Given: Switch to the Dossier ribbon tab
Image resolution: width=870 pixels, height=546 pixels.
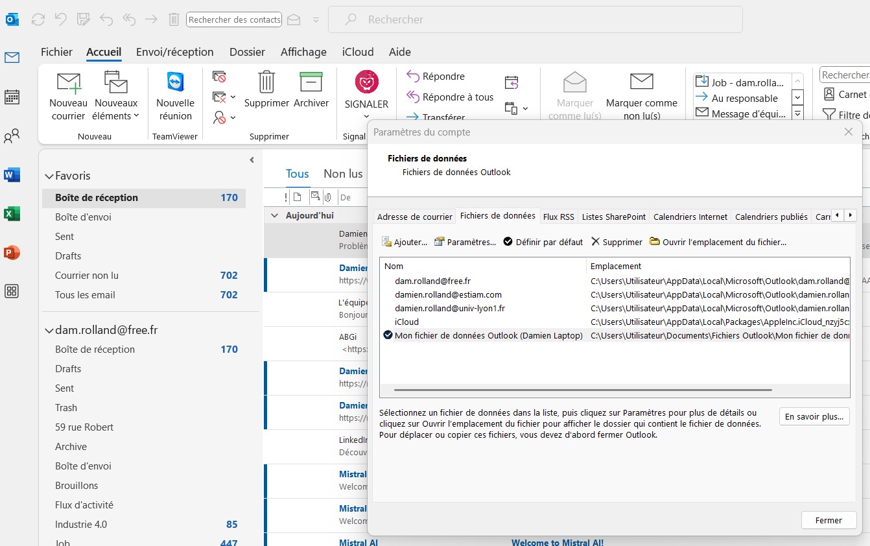Looking at the screenshot, I should [247, 52].
